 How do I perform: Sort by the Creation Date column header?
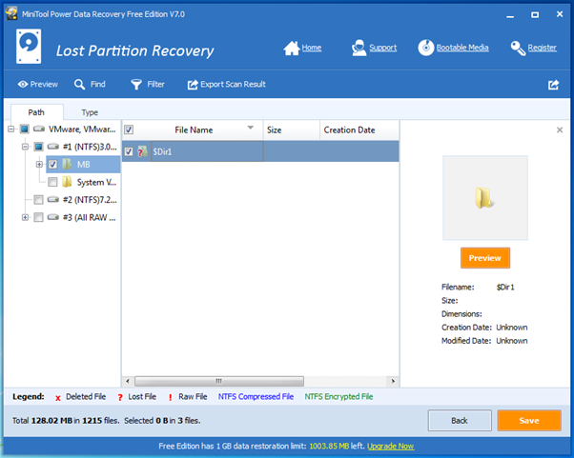[x=359, y=130]
